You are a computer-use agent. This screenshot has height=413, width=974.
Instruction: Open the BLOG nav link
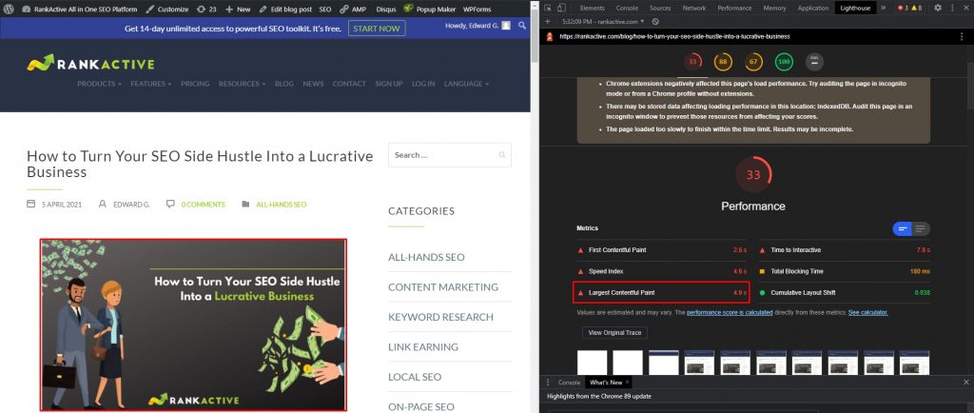(x=283, y=84)
